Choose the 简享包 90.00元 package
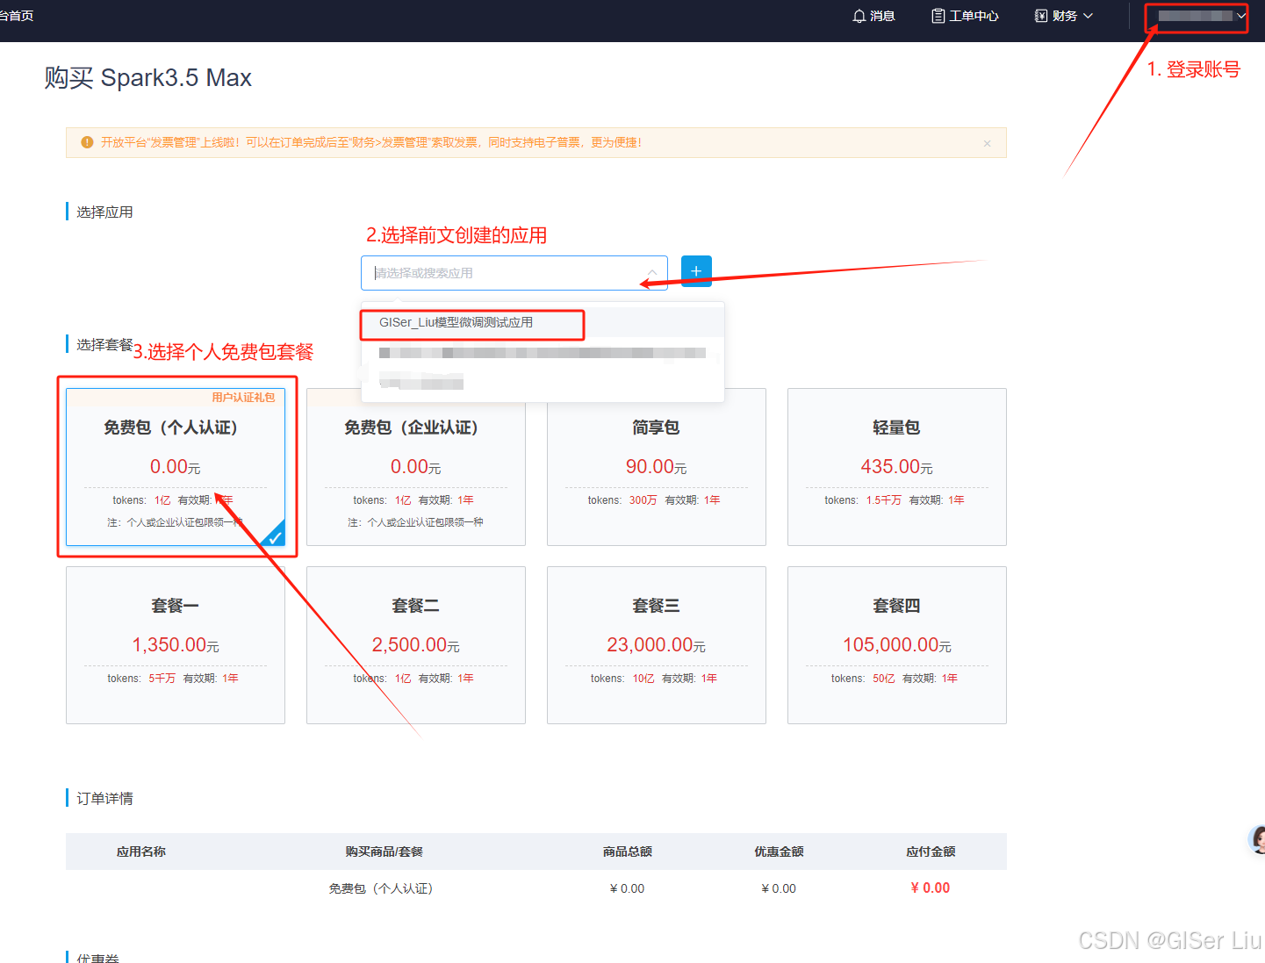This screenshot has height=963, width=1265. point(657,467)
